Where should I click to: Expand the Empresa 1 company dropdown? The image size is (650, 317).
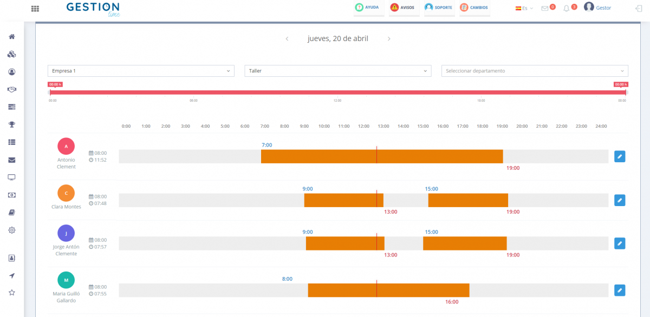pyautogui.click(x=141, y=71)
